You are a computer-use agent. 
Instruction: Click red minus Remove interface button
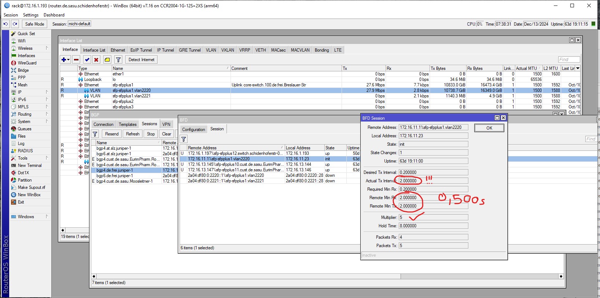point(76,60)
